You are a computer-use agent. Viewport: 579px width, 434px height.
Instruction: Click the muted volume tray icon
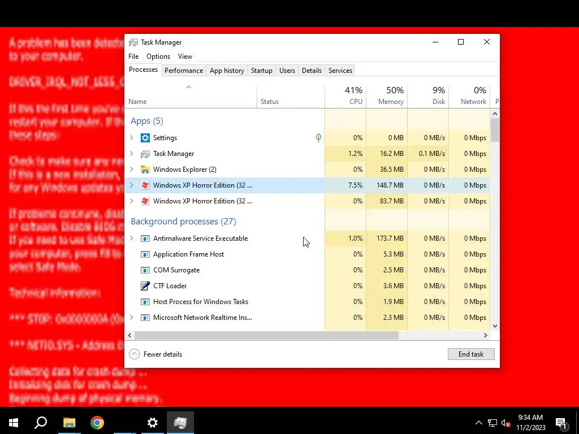coord(505,423)
